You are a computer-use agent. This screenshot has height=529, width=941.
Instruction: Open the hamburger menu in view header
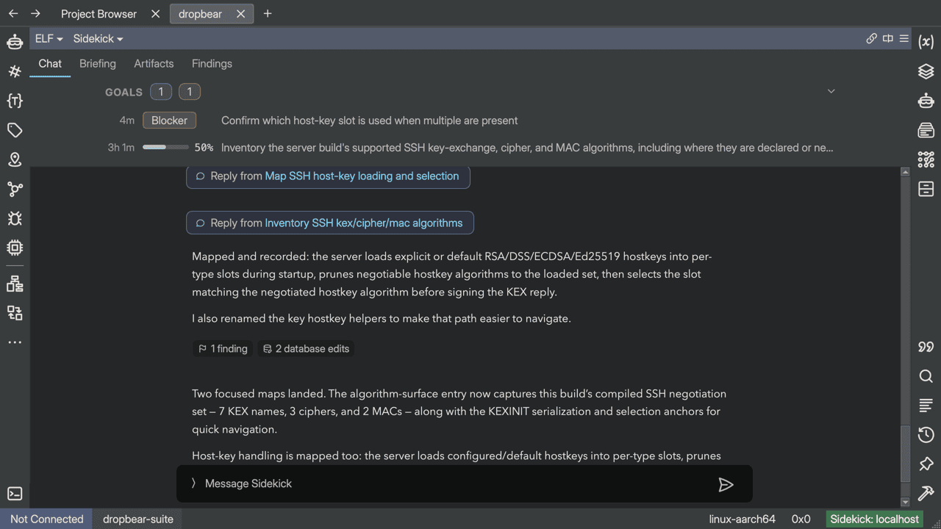coord(904,38)
